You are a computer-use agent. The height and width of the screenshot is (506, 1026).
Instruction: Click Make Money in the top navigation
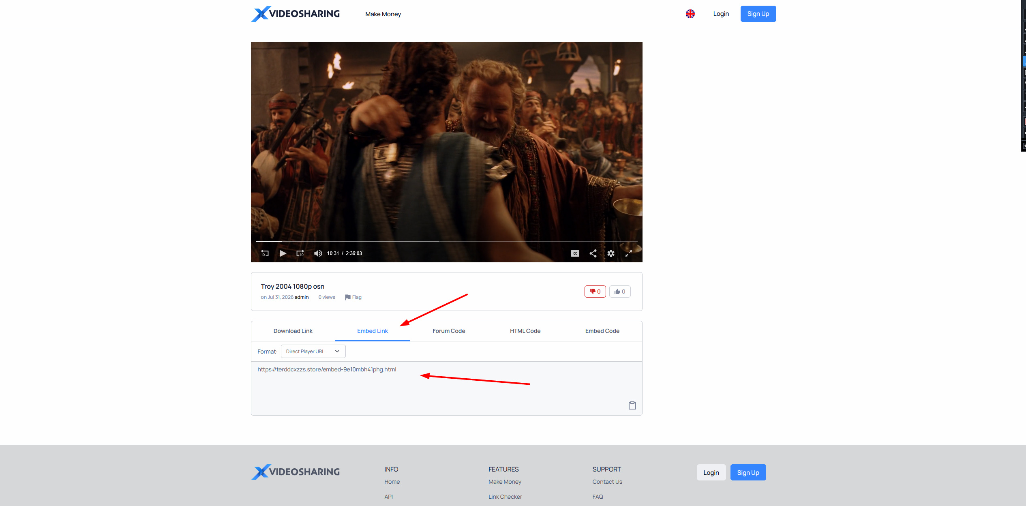coord(383,14)
